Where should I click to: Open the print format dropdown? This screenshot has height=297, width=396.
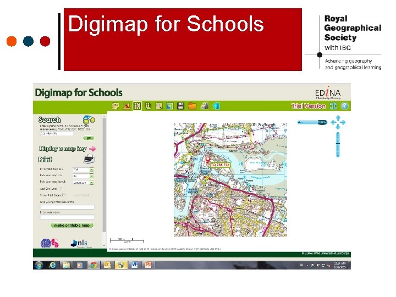click(x=83, y=169)
